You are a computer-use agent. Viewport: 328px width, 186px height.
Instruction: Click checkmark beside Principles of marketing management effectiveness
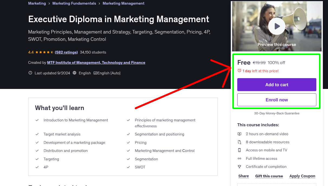[128, 120]
